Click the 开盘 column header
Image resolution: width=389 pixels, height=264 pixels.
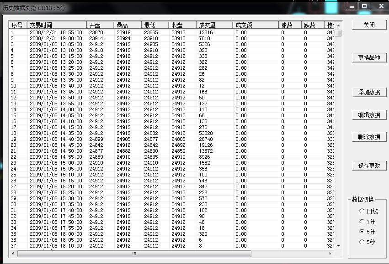(x=101, y=25)
